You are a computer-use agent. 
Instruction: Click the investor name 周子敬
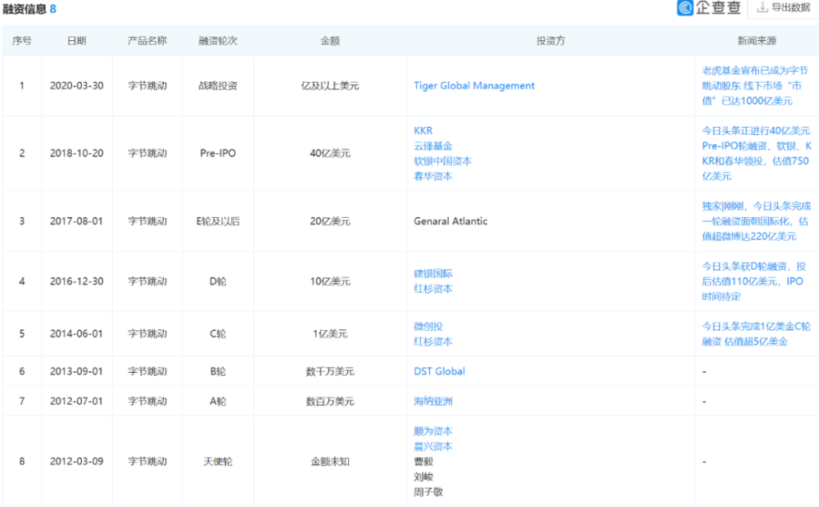click(428, 492)
